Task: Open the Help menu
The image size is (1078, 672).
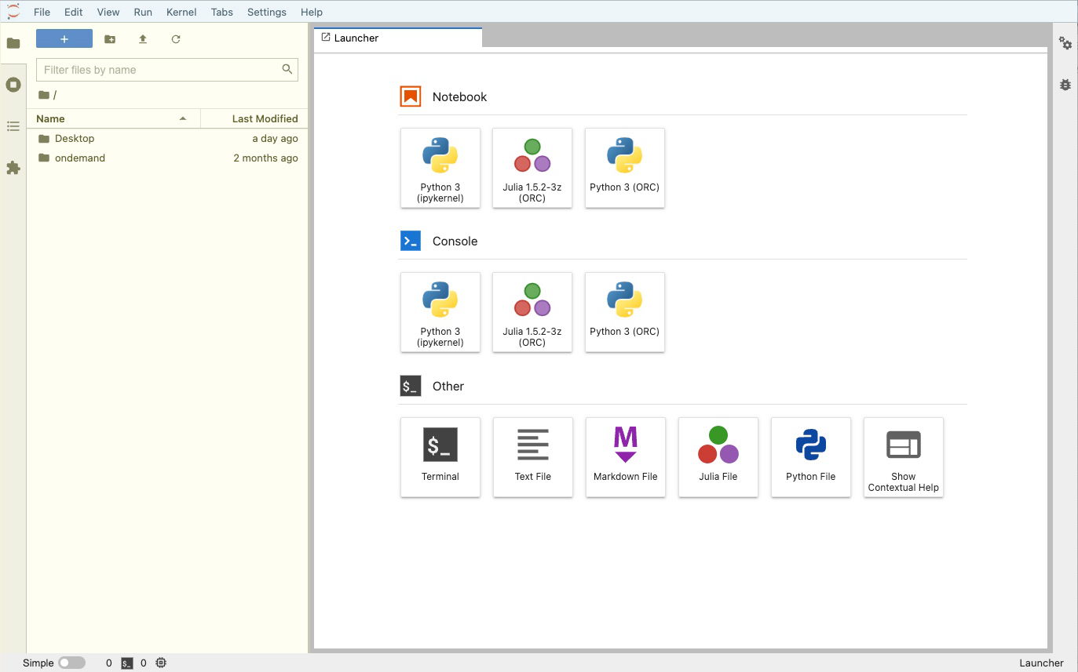Action: coord(312,12)
